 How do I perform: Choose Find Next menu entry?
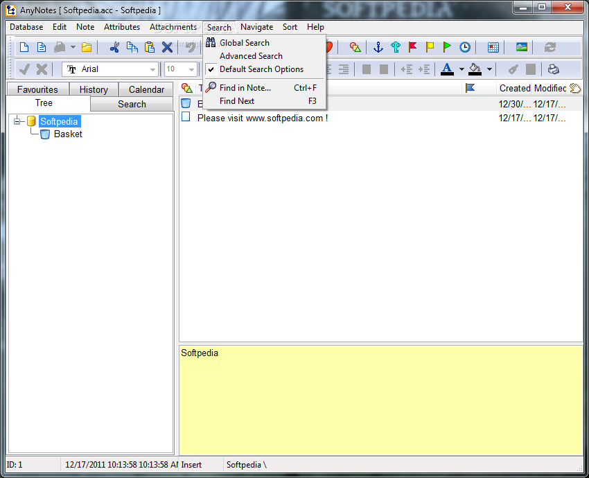[x=264, y=101]
